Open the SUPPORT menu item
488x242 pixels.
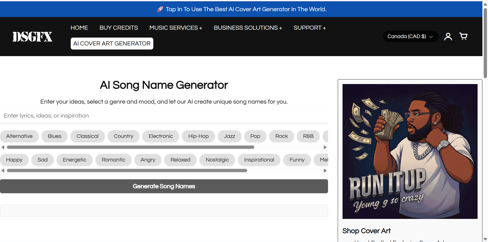310,28
